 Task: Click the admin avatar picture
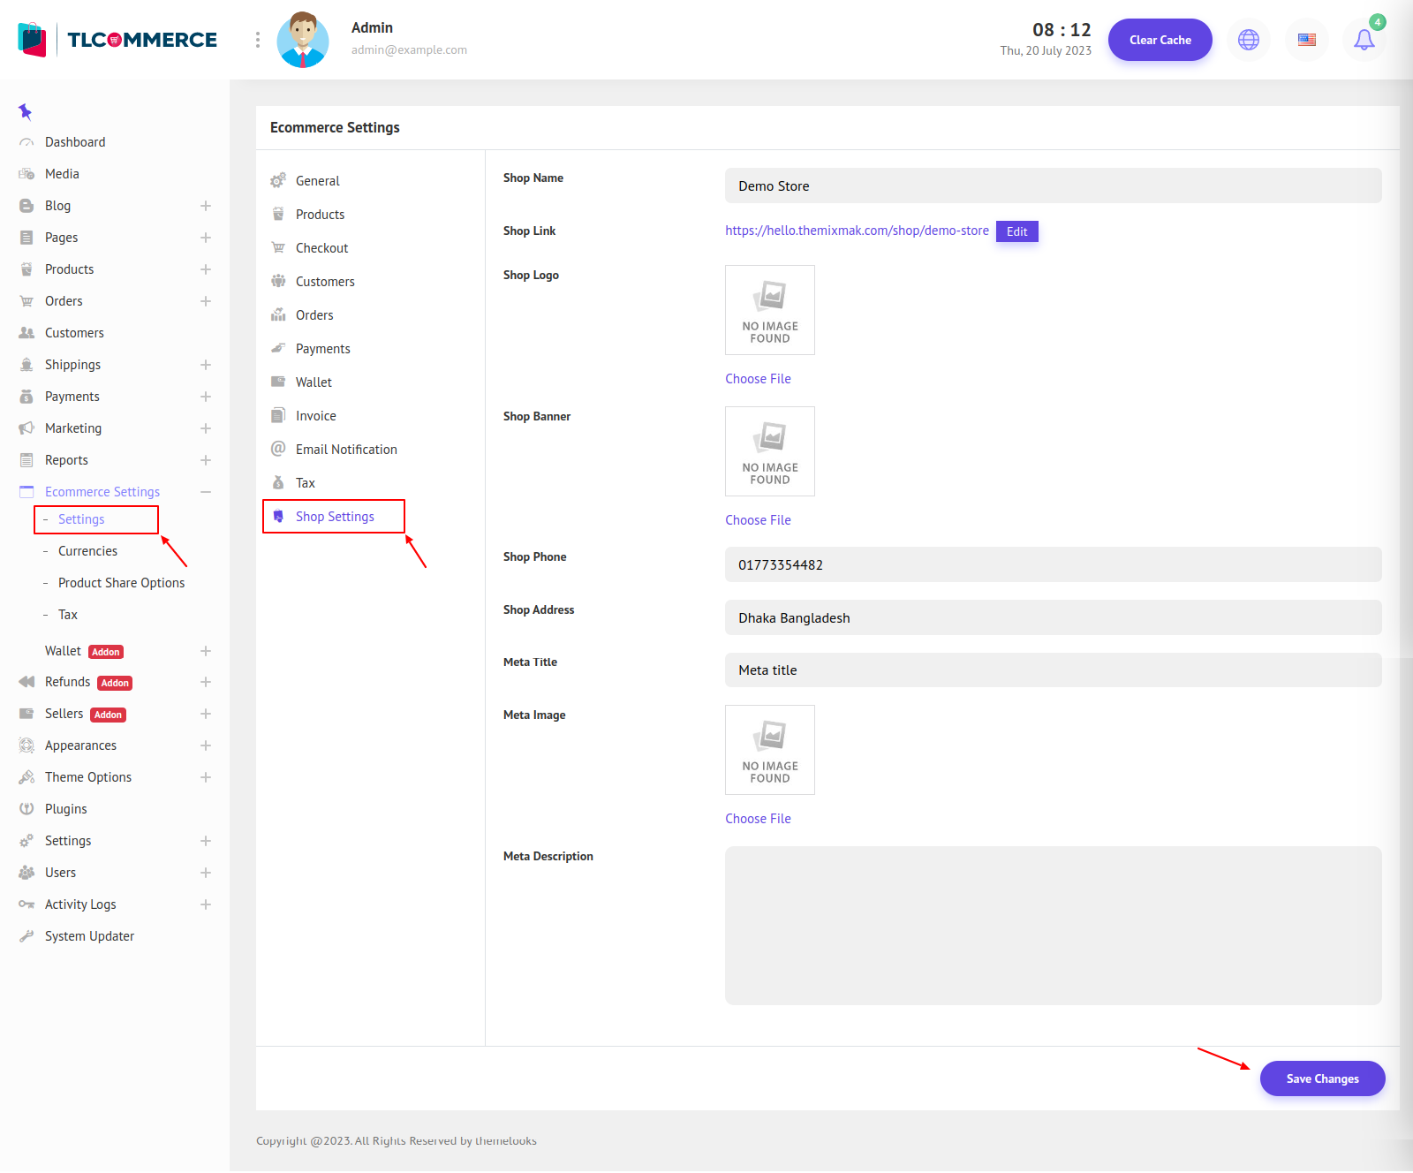coord(303,40)
